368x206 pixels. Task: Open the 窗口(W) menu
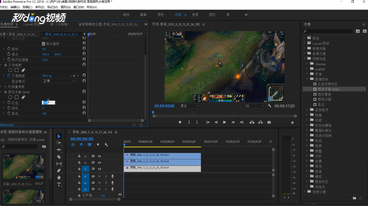coord(79,7)
